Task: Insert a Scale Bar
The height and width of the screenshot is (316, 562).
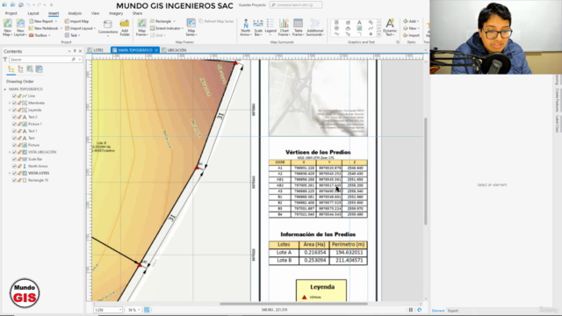Action: 258,27
